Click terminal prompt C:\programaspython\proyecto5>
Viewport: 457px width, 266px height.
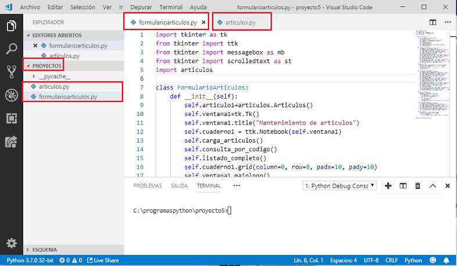tap(180, 210)
